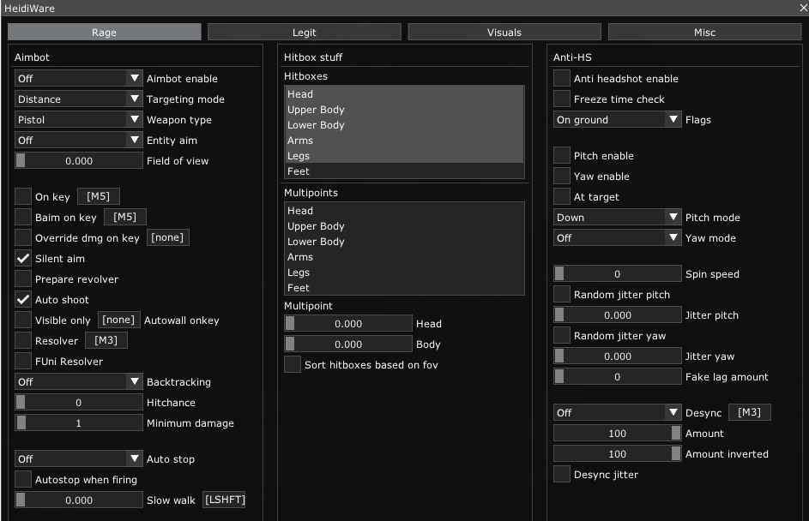Toggle the Freeze time check checkbox

562,99
